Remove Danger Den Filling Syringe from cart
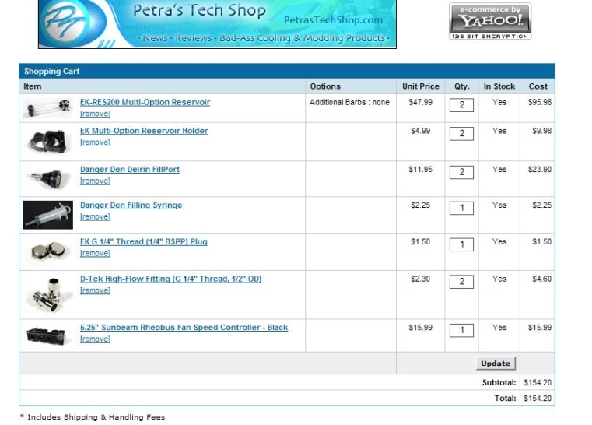592x425 pixels. pos(95,217)
